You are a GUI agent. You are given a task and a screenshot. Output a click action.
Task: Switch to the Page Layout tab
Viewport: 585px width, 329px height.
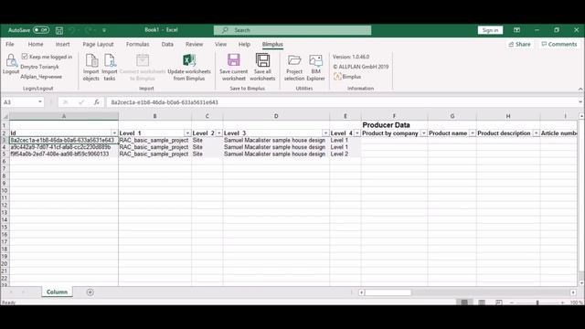click(98, 44)
